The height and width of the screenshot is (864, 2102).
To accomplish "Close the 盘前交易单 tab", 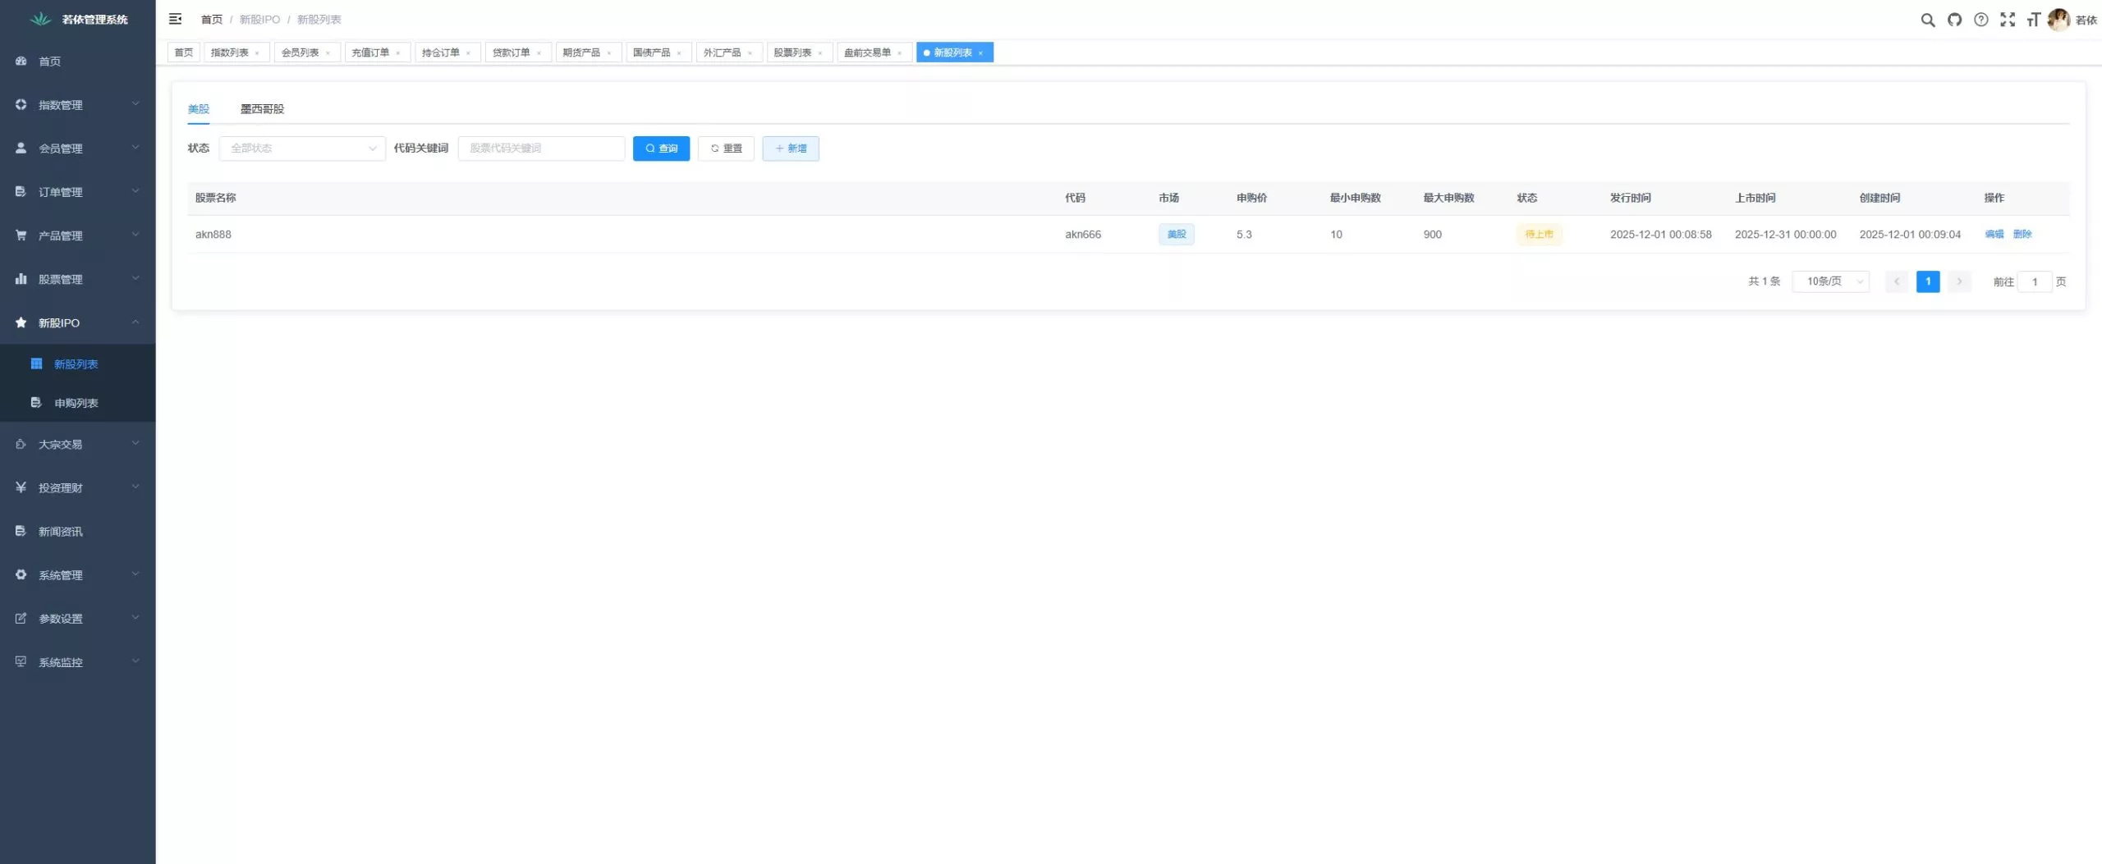I will click(x=899, y=53).
